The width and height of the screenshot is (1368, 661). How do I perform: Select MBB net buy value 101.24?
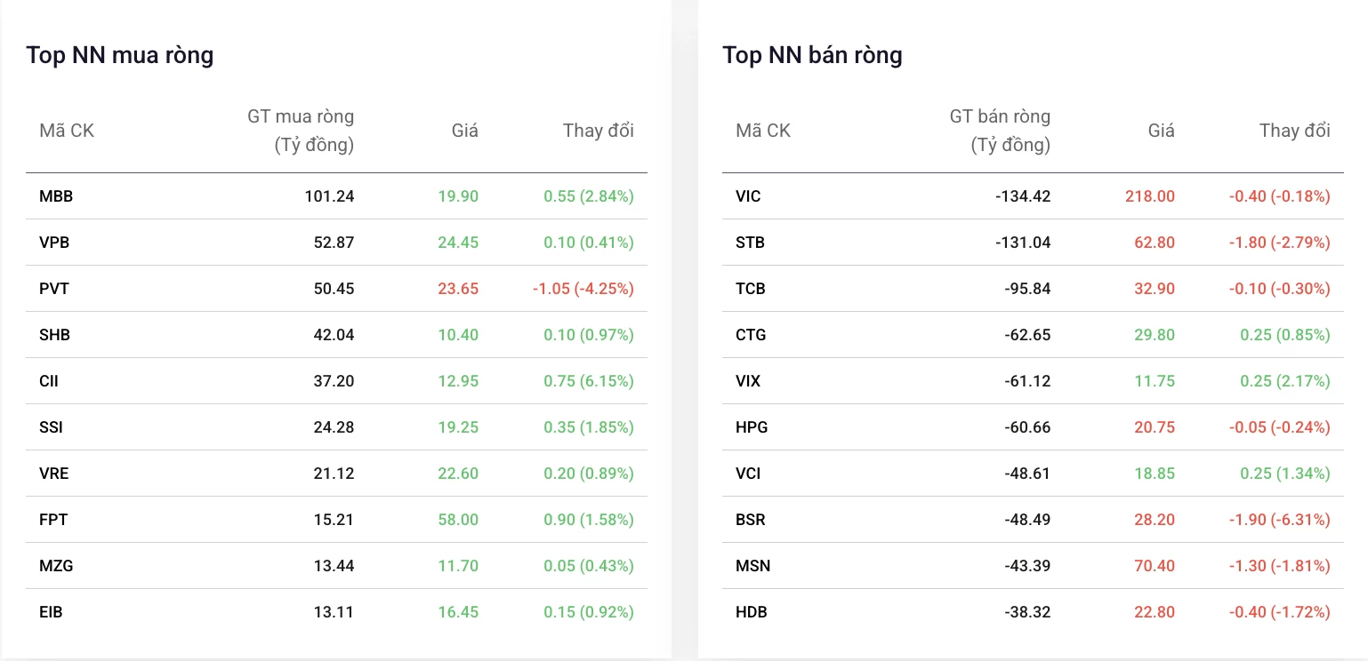pyautogui.click(x=329, y=196)
